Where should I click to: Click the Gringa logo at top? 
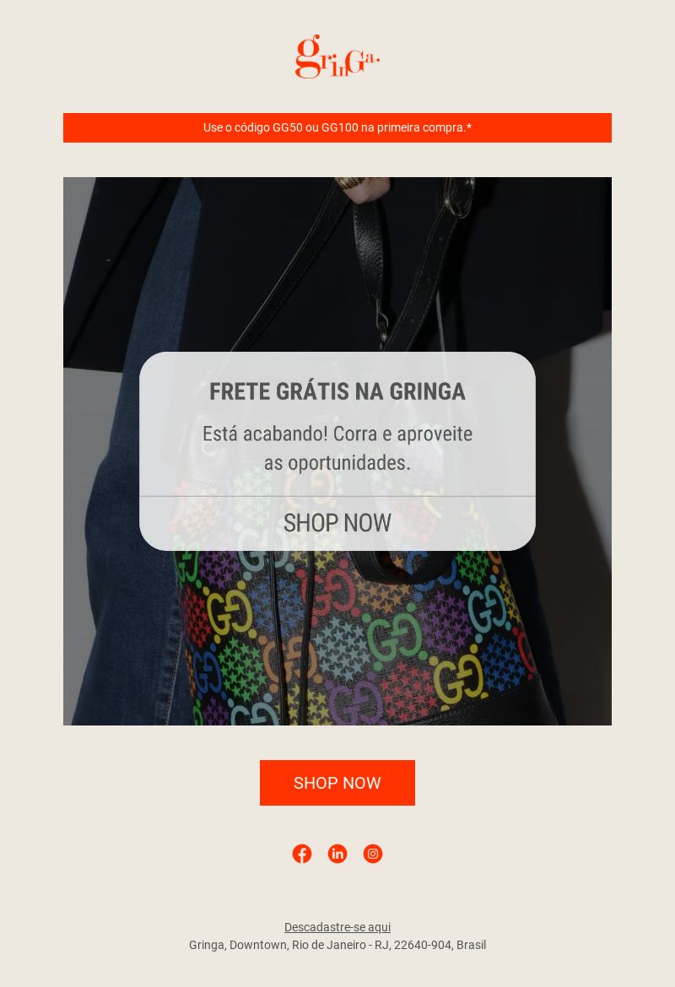click(x=337, y=57)
